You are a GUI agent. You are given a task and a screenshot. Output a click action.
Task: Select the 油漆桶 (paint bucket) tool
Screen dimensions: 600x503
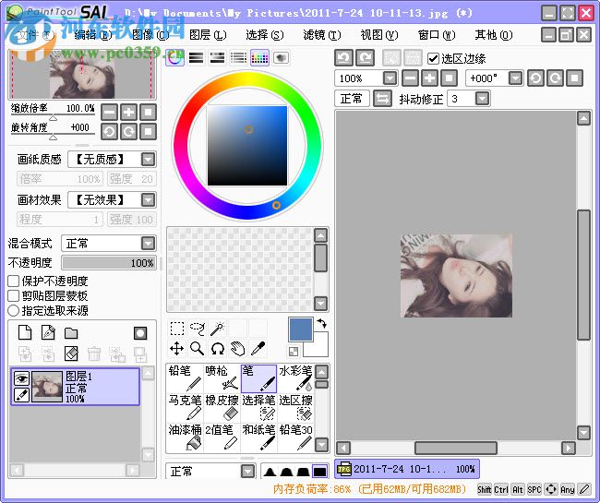click(184, 437)
